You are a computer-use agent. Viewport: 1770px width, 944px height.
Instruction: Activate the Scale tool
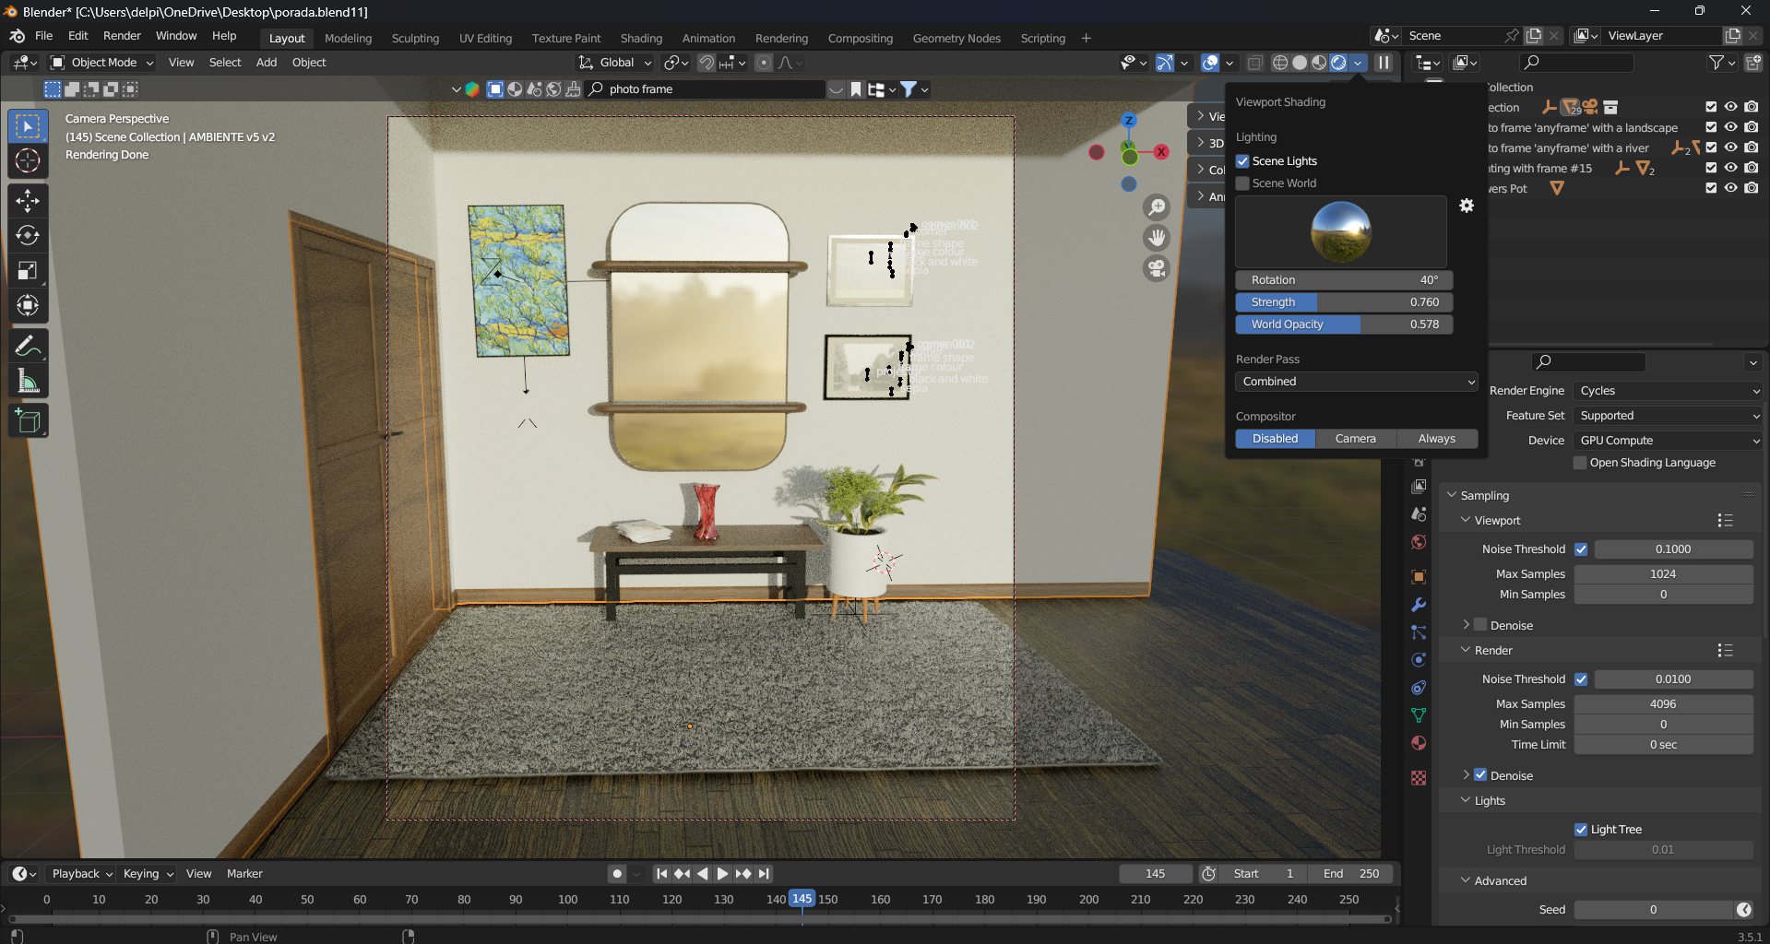point(28,270)
